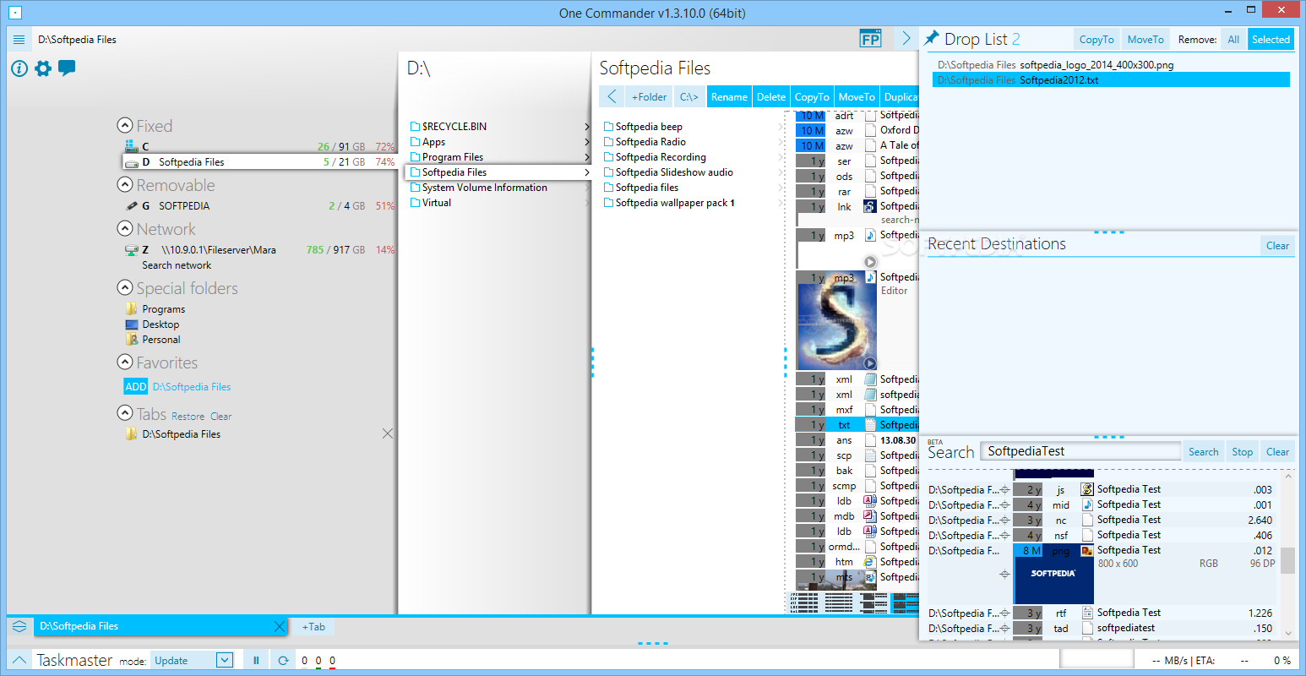The image size is (1306, 676).
Task: Click the +Folder button
Action: click(x=649, y=96)
